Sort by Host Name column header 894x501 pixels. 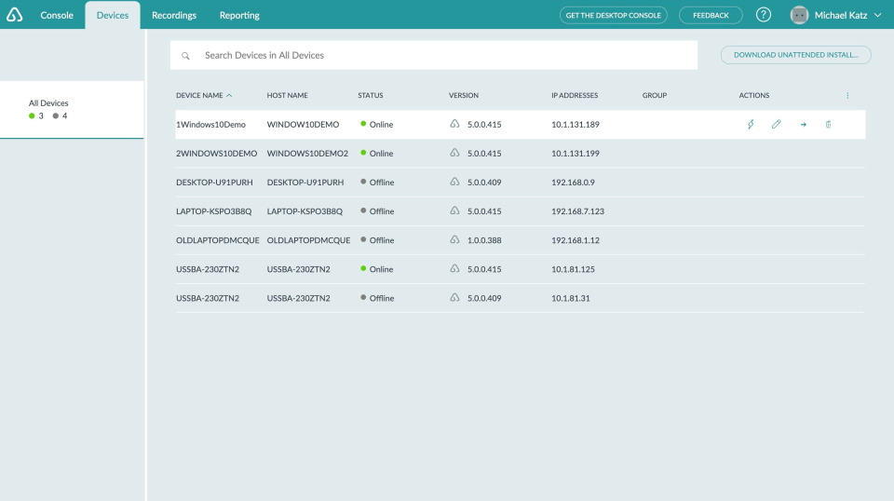[288, 95]
